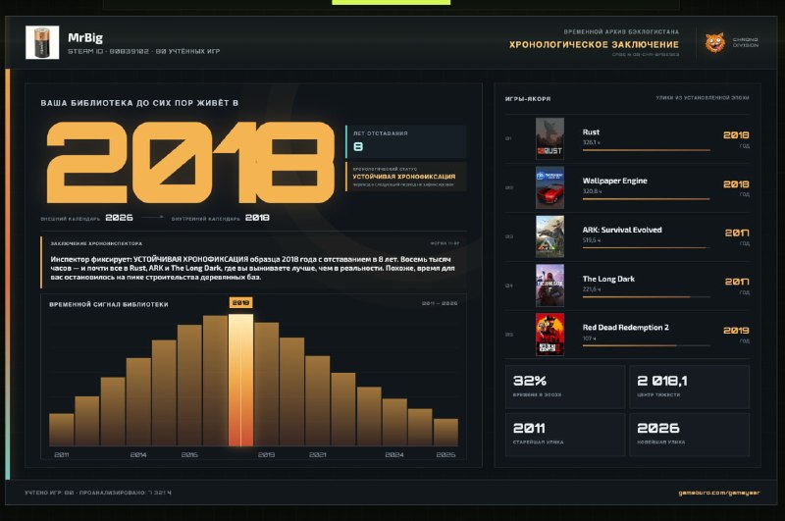
Task: Click the 2018 label tag above the chart
Action: tap(240, 303)
